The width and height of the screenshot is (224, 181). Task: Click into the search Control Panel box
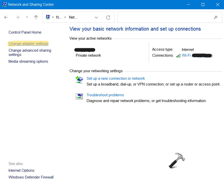coord(164,17)
